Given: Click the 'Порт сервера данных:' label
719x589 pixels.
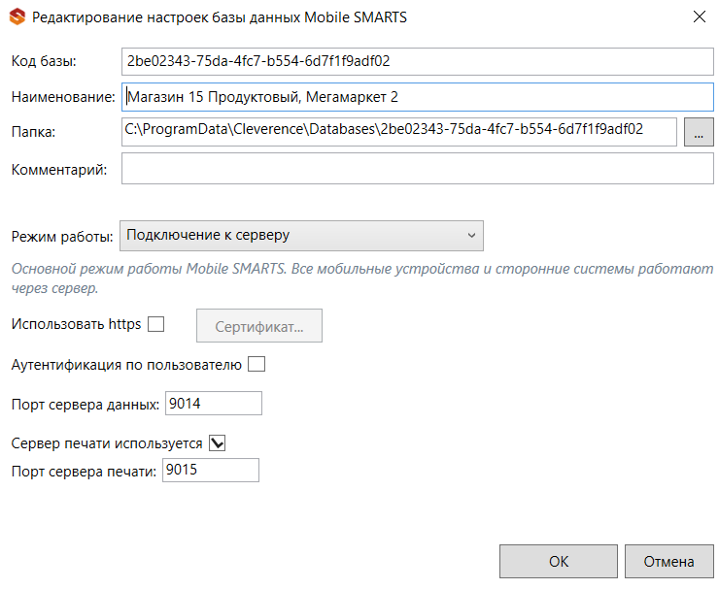Looking at the screenshot, I should (x=86, y=405).
